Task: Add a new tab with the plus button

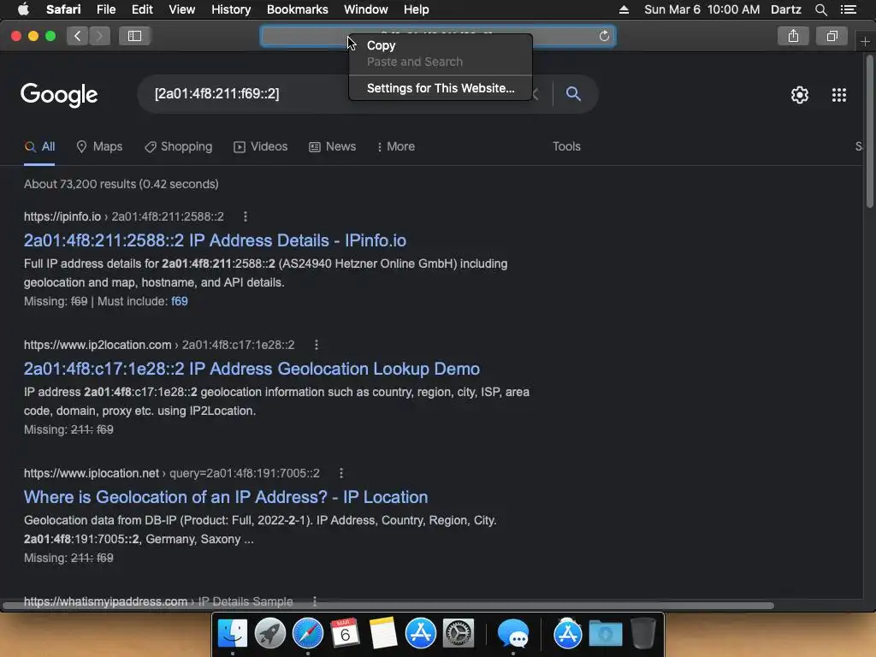Action: pyautogui.click(x=865, y=42)
